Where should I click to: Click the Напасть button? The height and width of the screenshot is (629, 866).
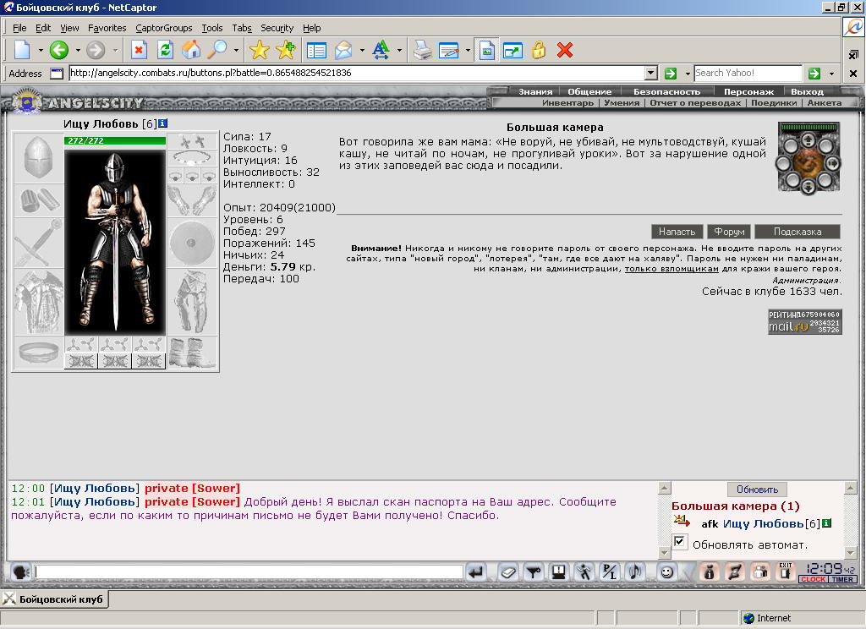(x=677, y=232)
